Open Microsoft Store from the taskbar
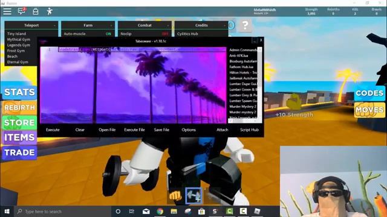 click(201, 212)
